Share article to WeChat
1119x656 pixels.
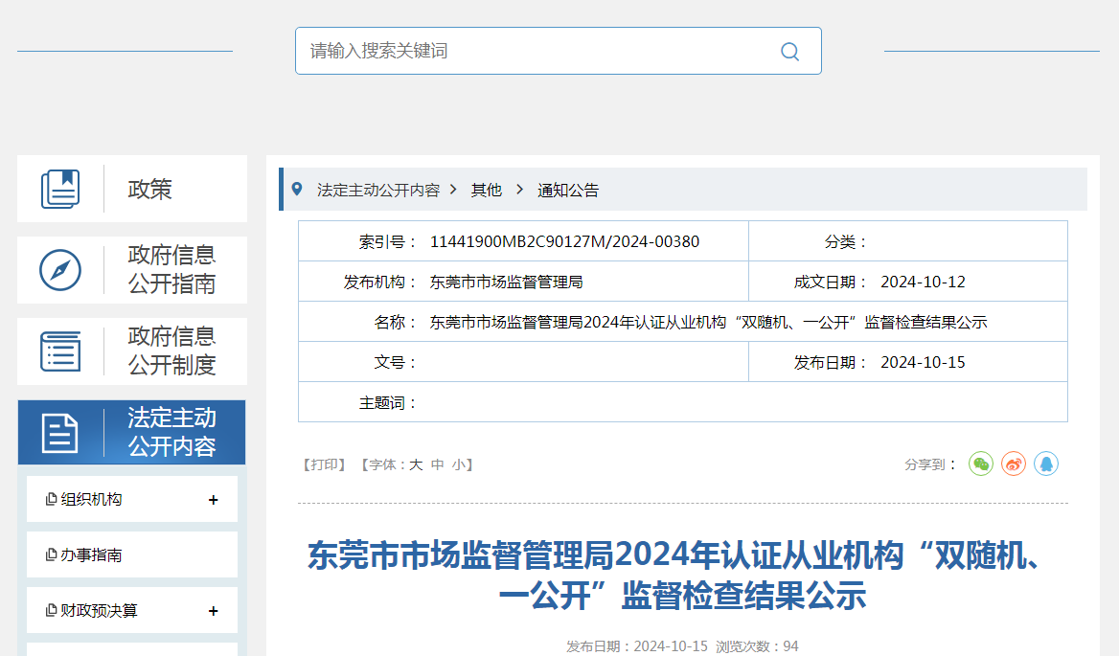[x=981, y=464]
